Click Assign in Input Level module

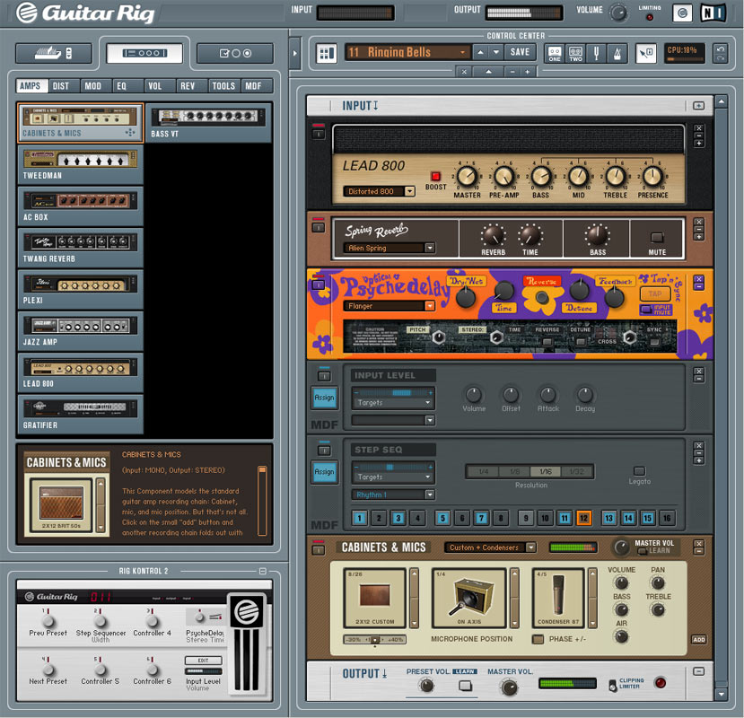coord(325,398)
